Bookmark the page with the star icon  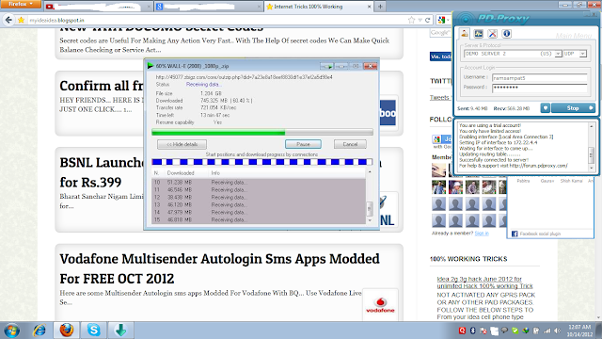coord(412,20)
